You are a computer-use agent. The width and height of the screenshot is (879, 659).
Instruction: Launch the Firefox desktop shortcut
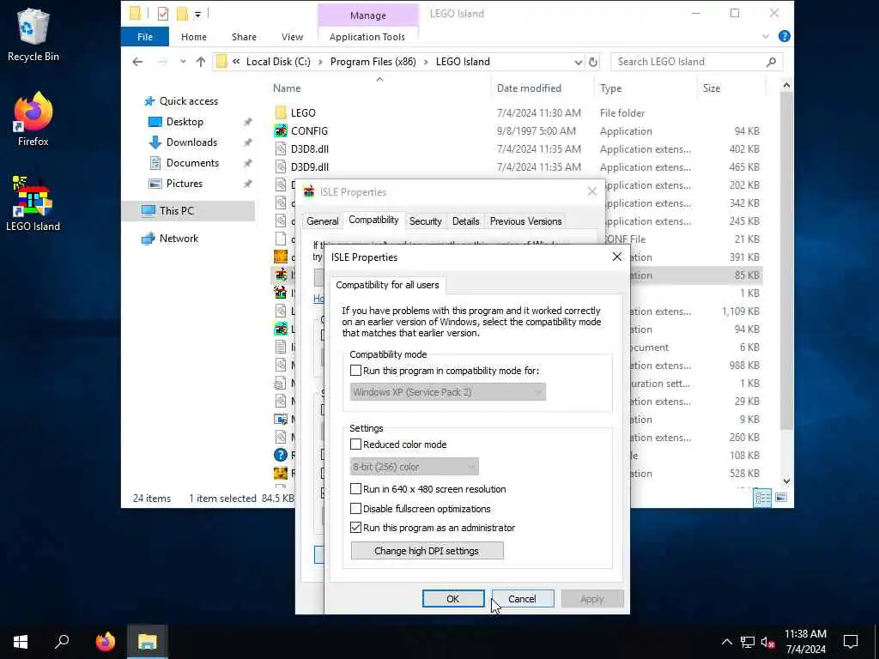tap(33, 119)
